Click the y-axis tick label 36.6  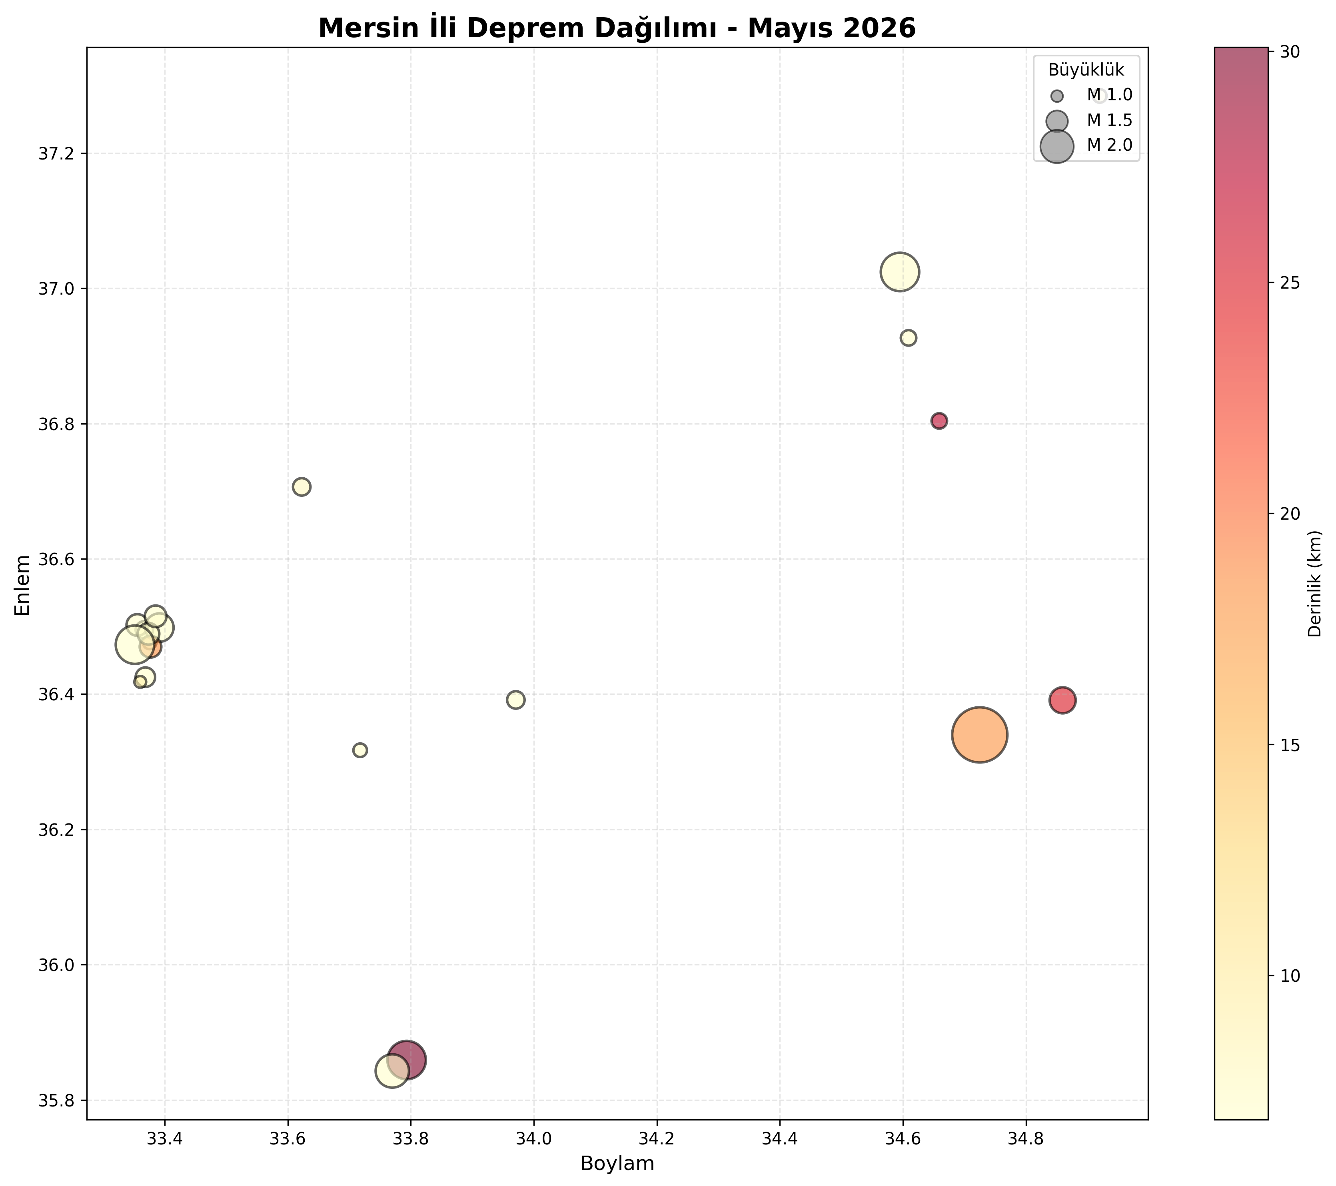pyautogui.click(x=56, y=559)
